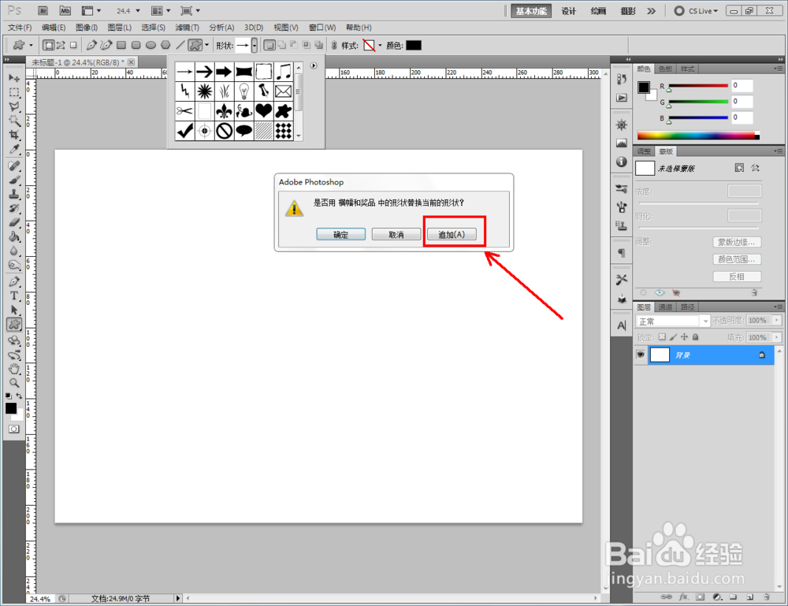Select the envelope shape in picker

(284, 91)
